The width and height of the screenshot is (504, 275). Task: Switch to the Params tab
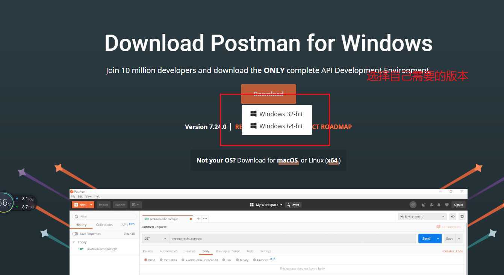pyautogui.click(x=148, y=251)
